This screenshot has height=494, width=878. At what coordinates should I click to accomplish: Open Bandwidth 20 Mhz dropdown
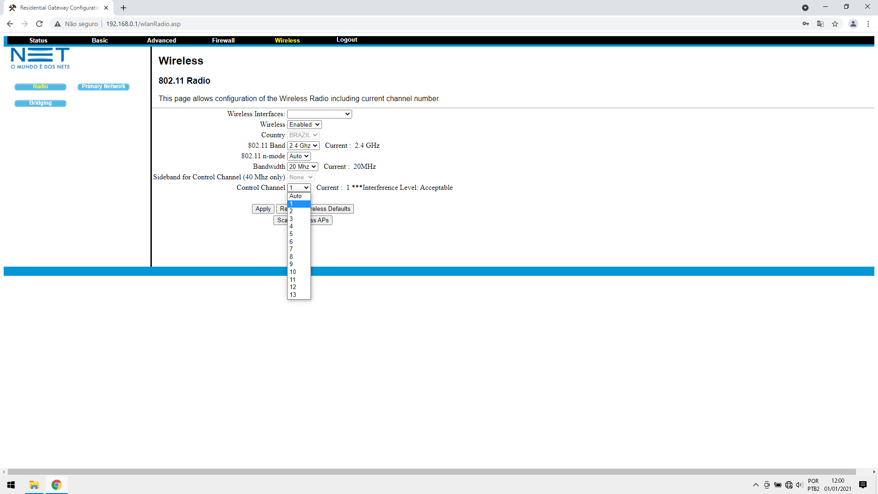pyautogui.click(x=303, y=166)
